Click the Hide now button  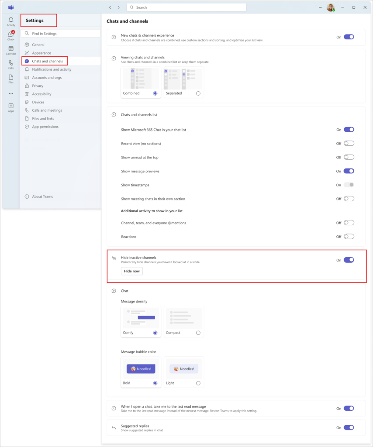click(132, 271)
